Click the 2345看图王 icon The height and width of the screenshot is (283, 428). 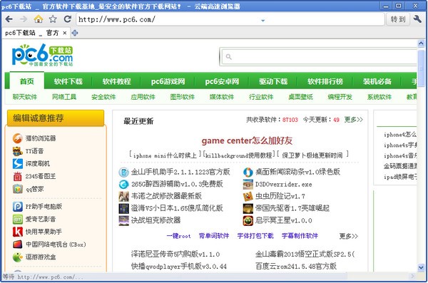click(17, 176)
